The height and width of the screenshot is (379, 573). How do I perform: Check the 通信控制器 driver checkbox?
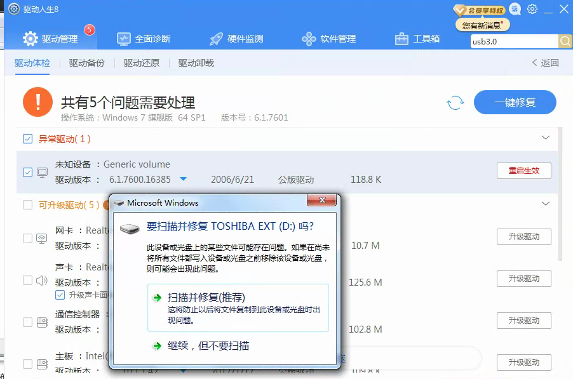[27, 322]
